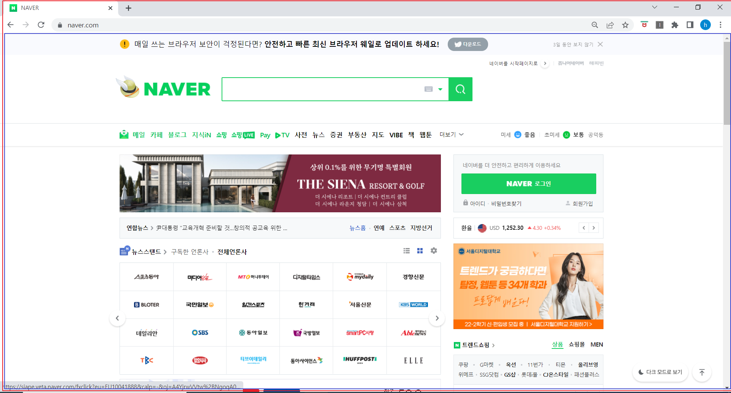Click the green NAVER 로그인 button
Image resolution: width=731 pixels, height=393 pixels.
tap(528, 184)
